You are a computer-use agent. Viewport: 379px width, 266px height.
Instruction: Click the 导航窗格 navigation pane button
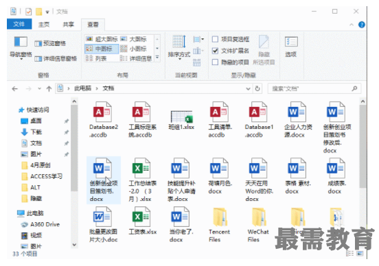coord(21,47)
